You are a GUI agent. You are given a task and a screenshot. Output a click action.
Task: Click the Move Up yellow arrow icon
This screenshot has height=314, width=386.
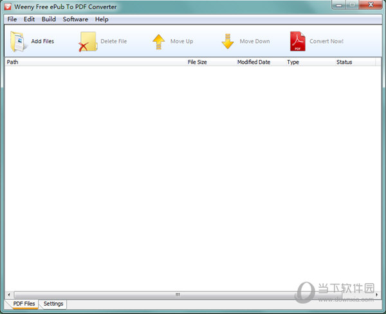159,42
